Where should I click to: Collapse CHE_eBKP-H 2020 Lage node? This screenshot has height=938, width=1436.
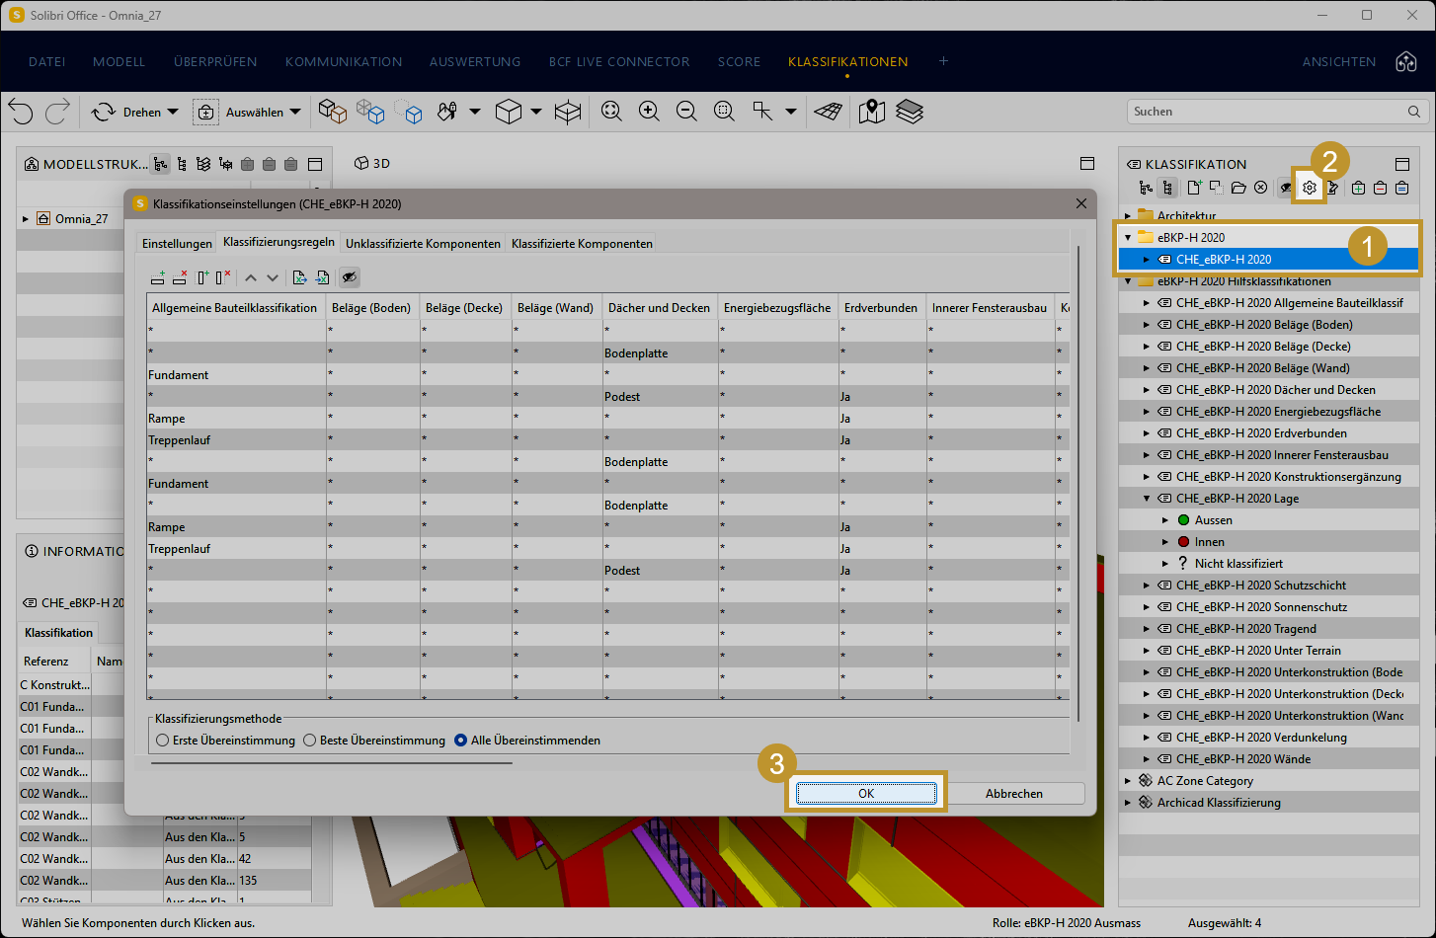[1147, 499]
